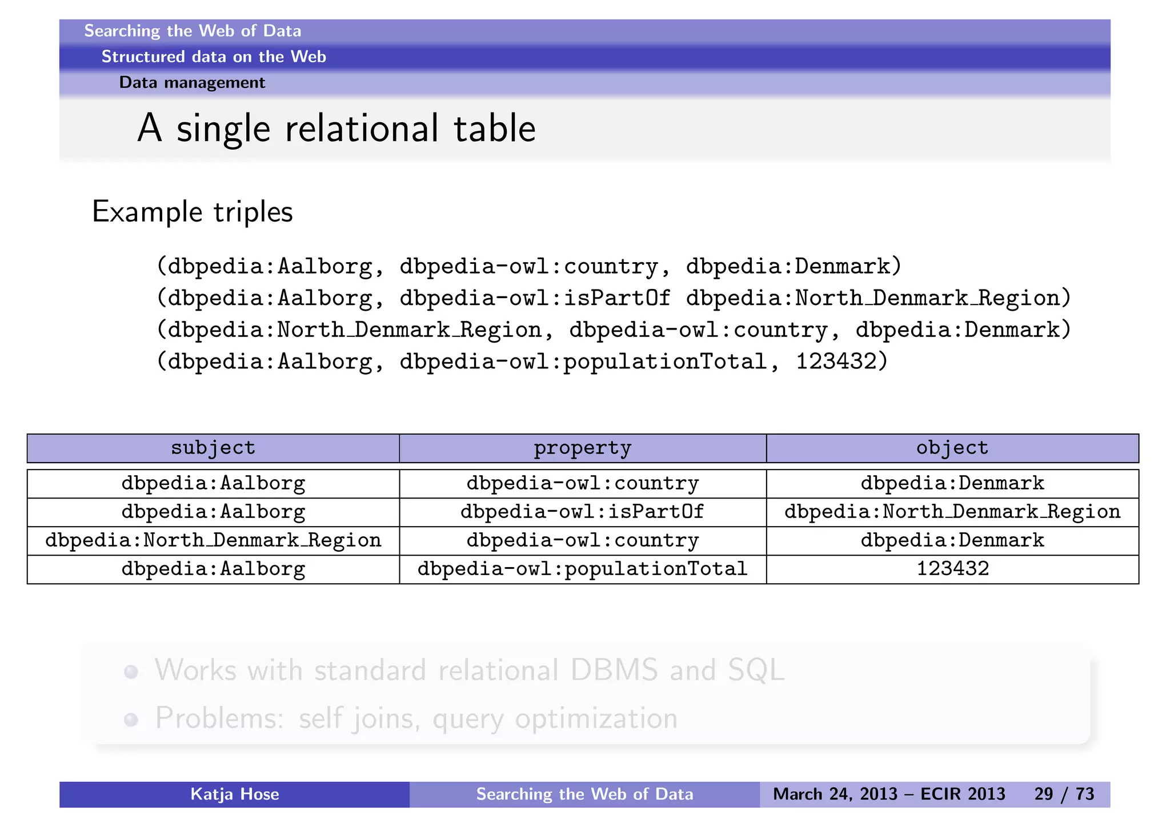Click the 'object' column header
1170x827 pixels.
tap(952, 448)
